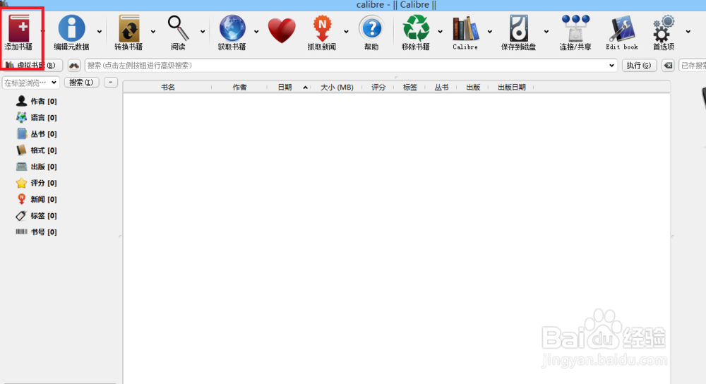The image size is (706, 384).
Task: Expand the 移除书籍 dropdown arrow
Action: pos(440,32)
